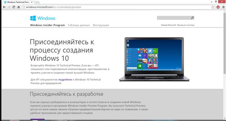
Task: Click the red Opera extension icon
Action: (218, 7)
